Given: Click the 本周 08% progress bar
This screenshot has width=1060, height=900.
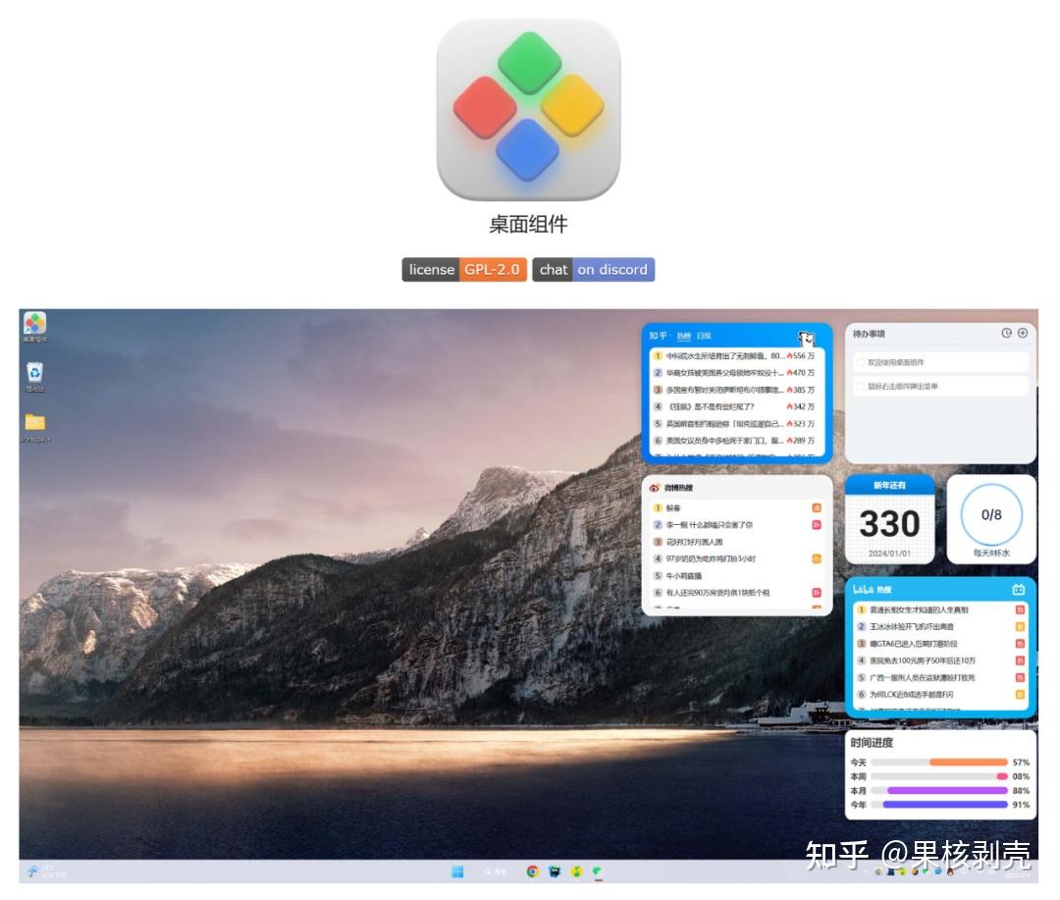Looking at the screenshot, I should [939, 776].
